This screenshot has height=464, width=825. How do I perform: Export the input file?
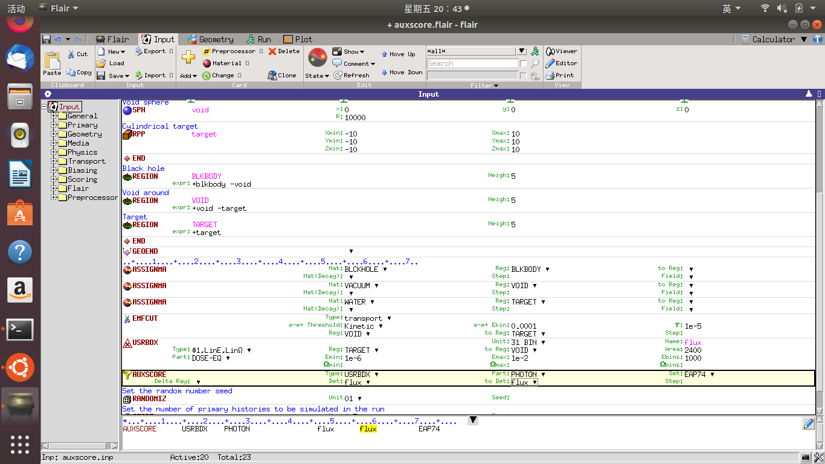click(x=150, y=51)
